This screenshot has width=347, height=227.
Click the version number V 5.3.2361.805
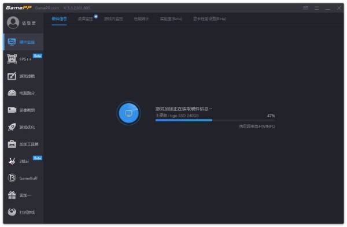pyautogui.click(x=77, y=8)
